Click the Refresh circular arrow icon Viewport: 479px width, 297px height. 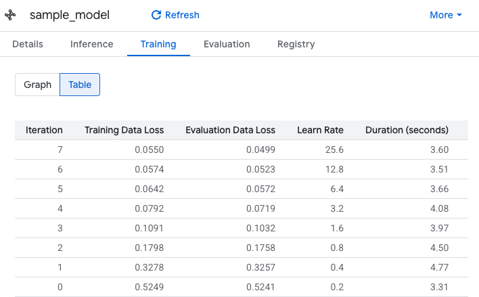[156, 15]
